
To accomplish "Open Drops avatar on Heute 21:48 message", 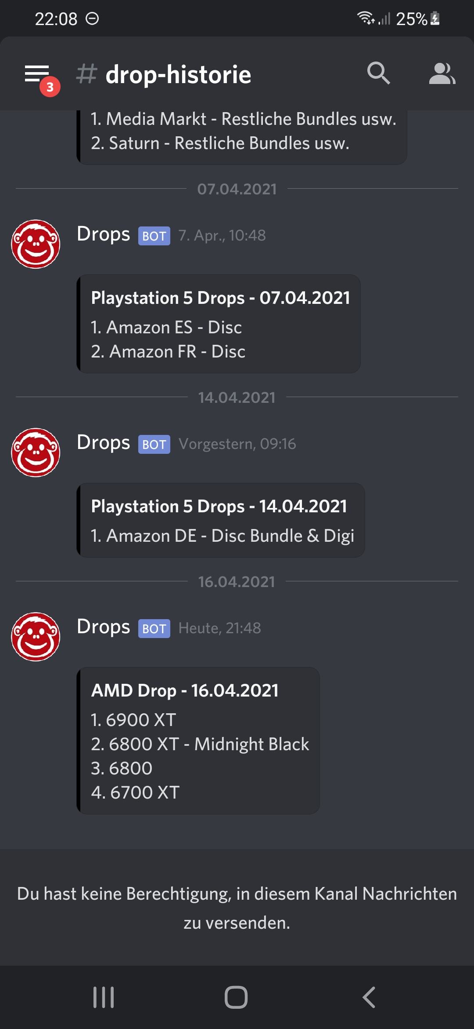I will [x=36, y=637].
